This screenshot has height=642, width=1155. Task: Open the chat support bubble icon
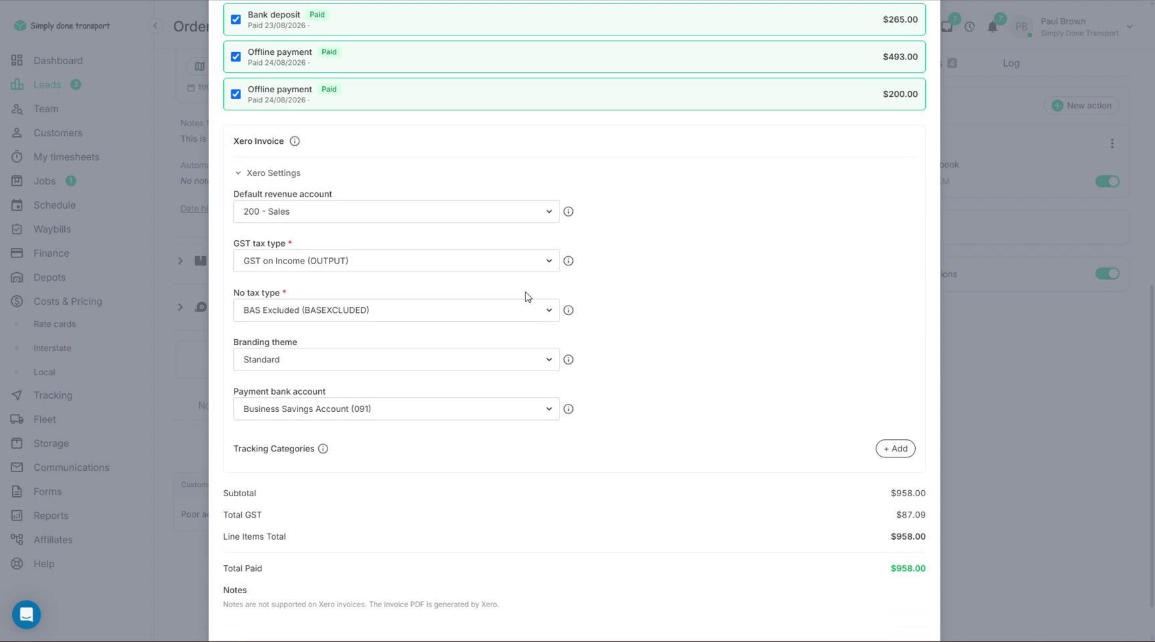26,615
